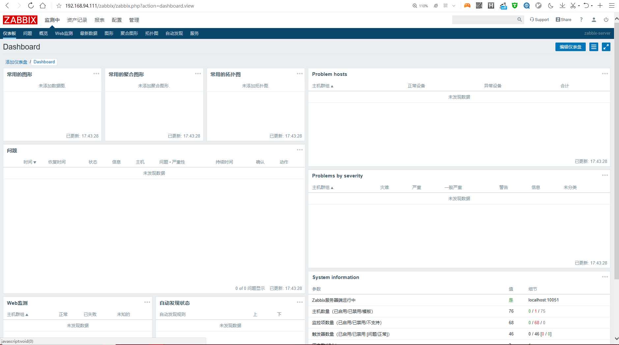This screenshot has height=345, width=619.
Task: Click the ZABBIX logo
Action: [x=20, y=20]
